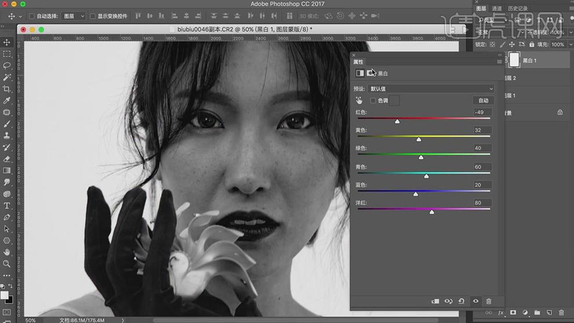574x323 pixels.
Task: Select the Zoom tool
Action: (x=6, y=264)
